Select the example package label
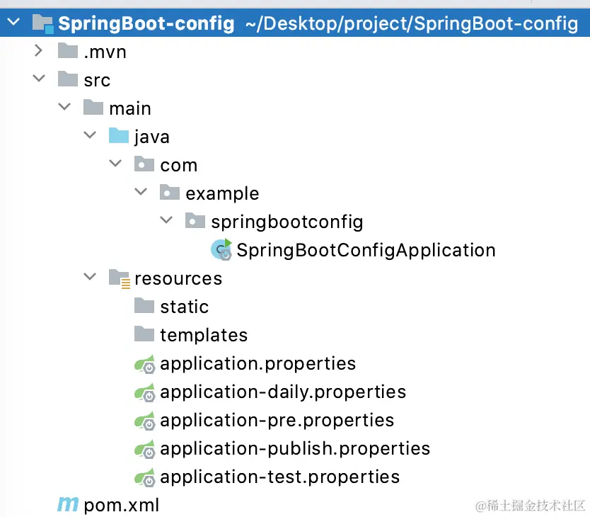Screen dimensions: 590x517 pos(222,193)
